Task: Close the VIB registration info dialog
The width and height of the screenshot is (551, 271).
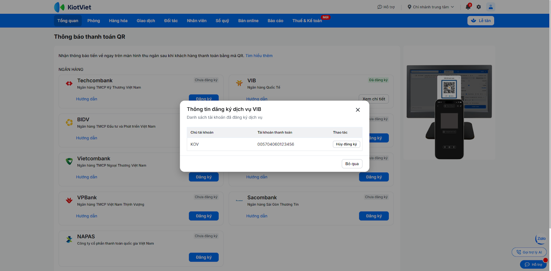Action: click(x=358, y=110)
